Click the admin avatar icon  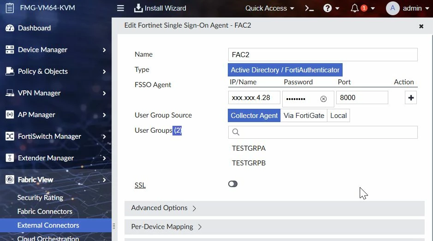coord(392,8)
